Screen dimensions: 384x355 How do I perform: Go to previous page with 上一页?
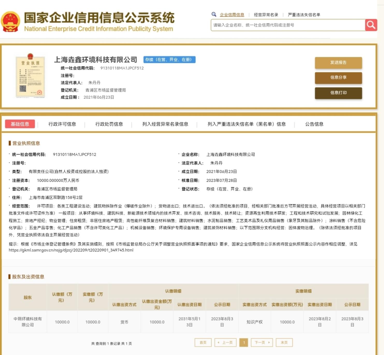225,342
